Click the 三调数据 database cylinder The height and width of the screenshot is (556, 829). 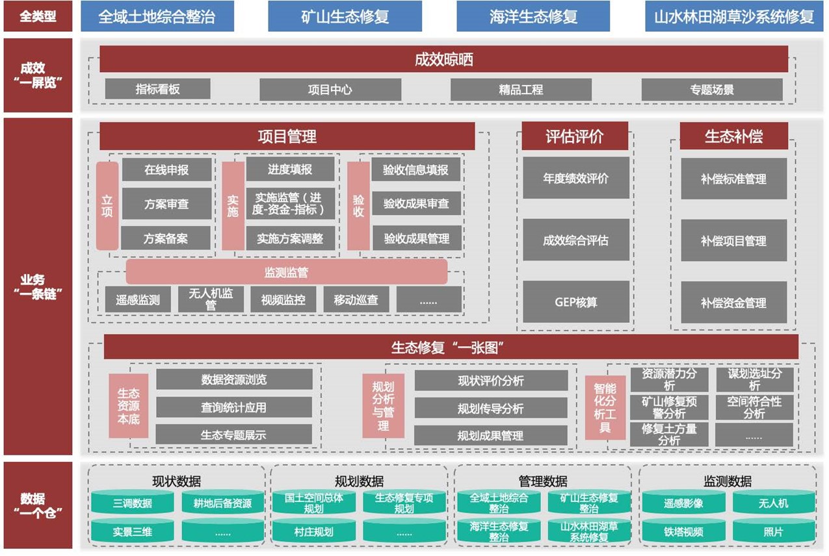[132, 503]
